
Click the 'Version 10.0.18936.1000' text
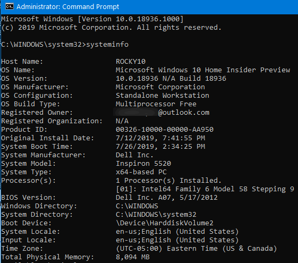coord(131,19)
